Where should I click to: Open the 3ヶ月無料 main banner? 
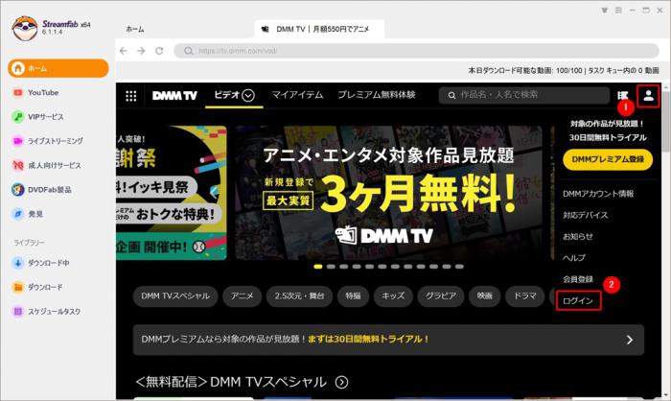tap(388, 193)
